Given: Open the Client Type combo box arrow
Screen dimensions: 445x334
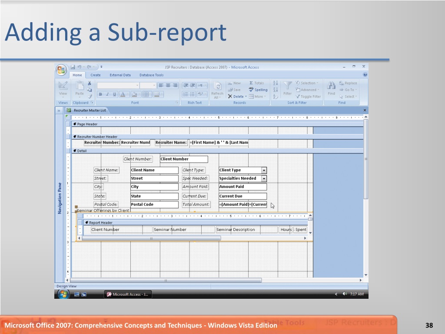Looking at the screenshot, I should tap(264, 170).
